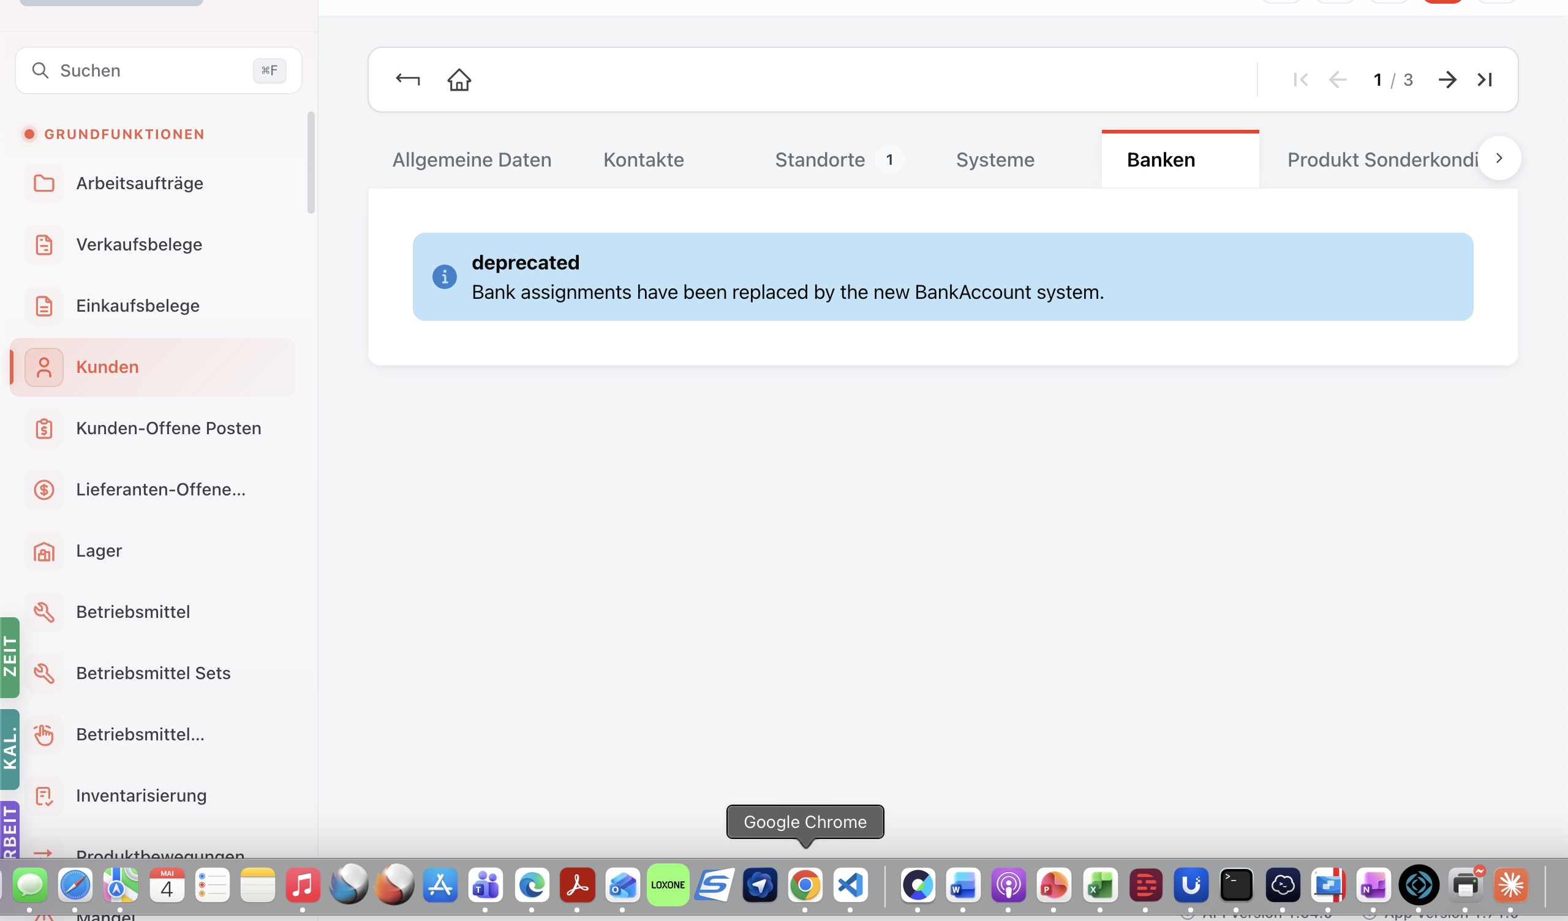Go to the next record arrow
The width and height of the screenshot is (1568, 921).
point(1447,80)
